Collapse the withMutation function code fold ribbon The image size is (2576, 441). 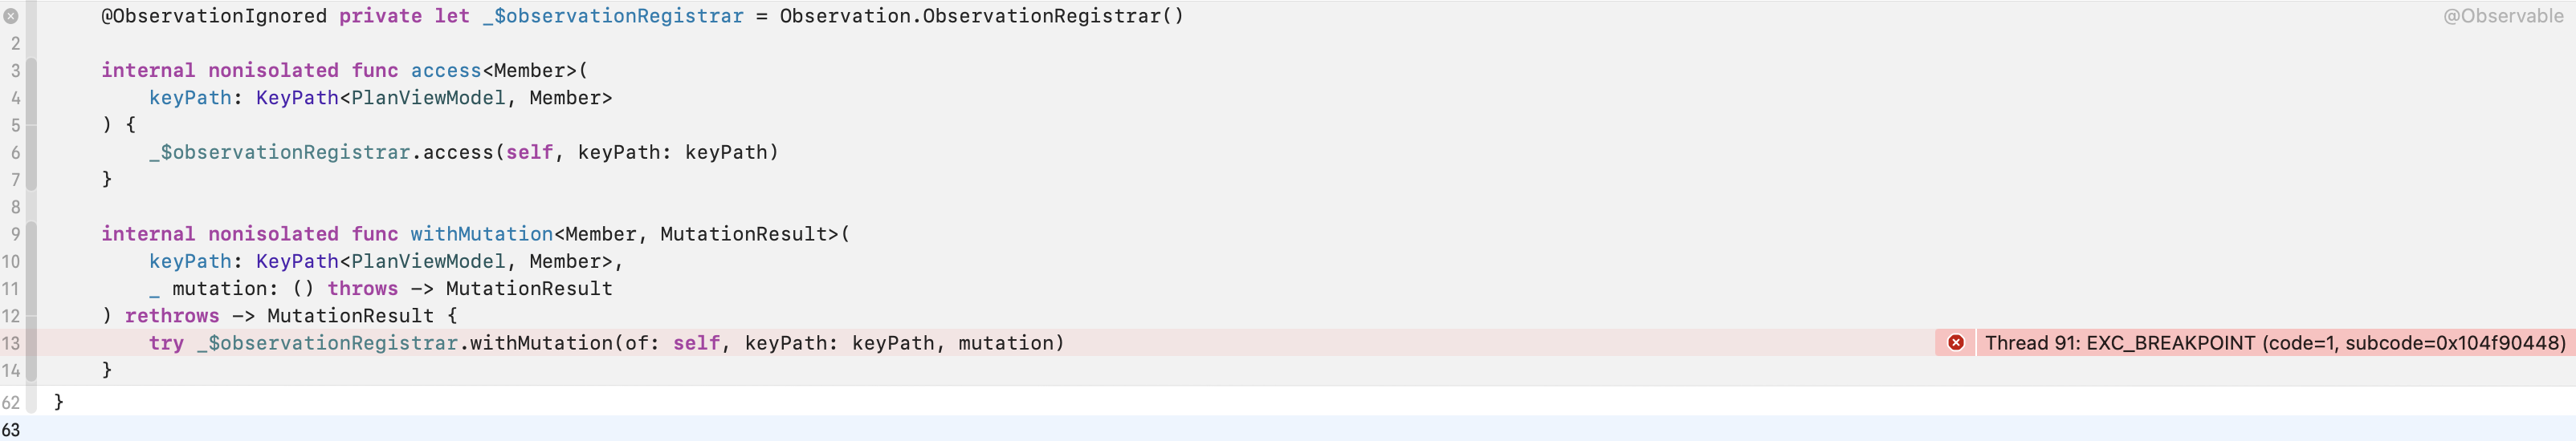pyautogui.click(x=31, y=302)
